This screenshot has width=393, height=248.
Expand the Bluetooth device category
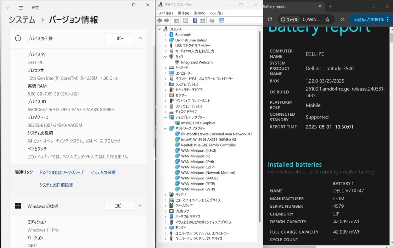tap(165, 35)
